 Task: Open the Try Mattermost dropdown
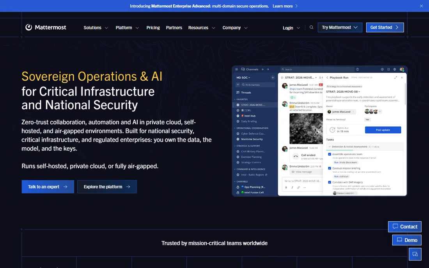340,27
